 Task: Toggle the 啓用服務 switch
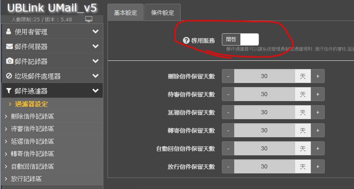click(x=240, y=39)
